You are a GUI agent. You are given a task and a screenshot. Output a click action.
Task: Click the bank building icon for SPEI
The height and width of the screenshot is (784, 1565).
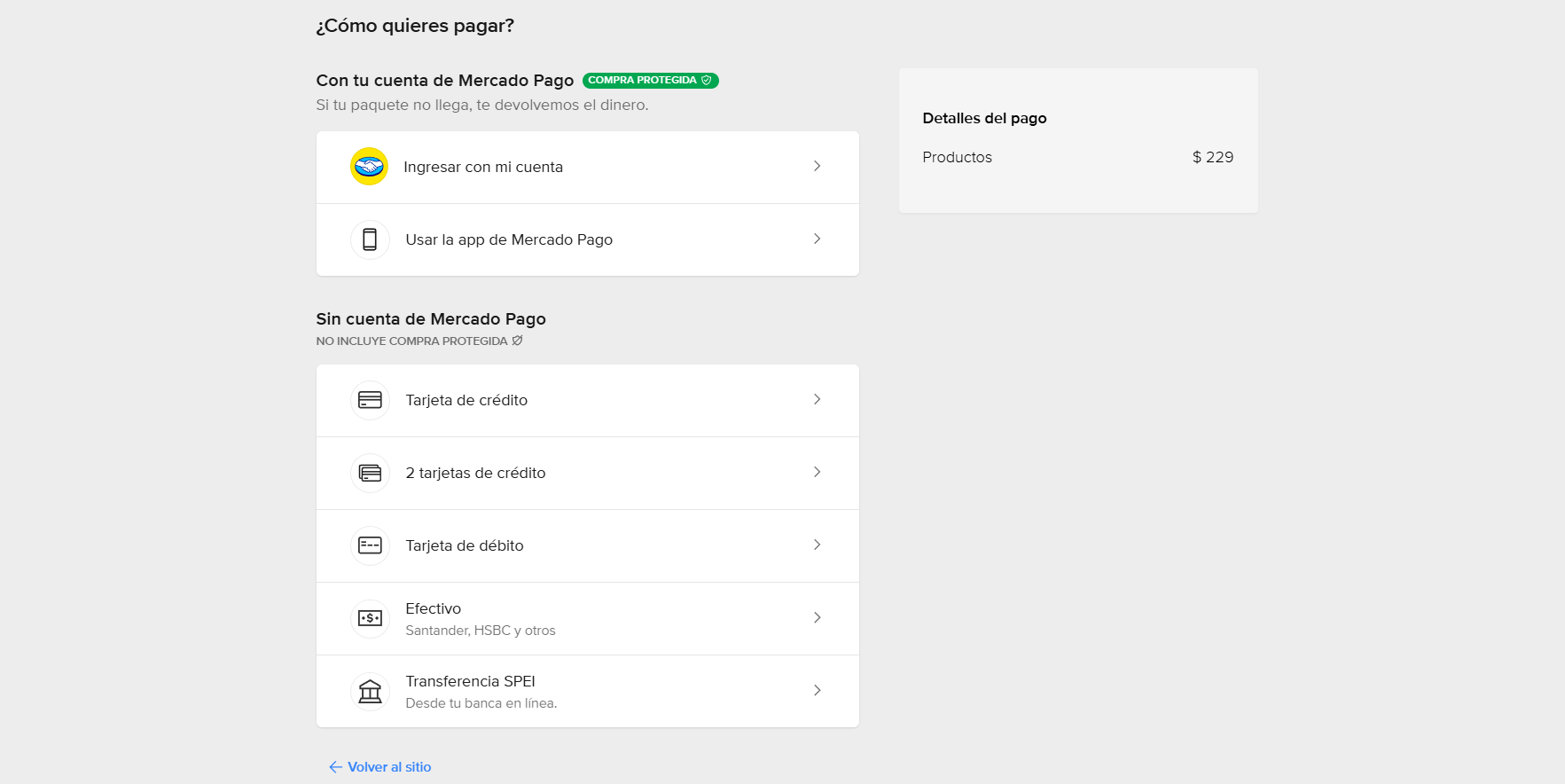(x=370, y=691)
